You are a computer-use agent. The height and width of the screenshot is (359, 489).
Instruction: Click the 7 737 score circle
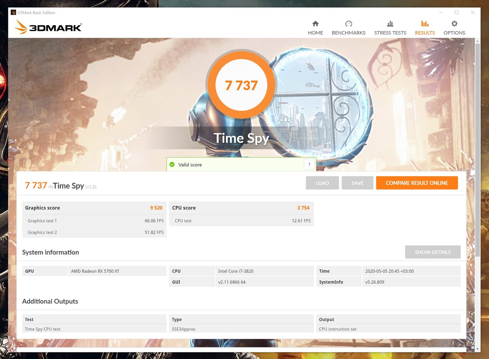pyautogui.click(x=241, y=86)
